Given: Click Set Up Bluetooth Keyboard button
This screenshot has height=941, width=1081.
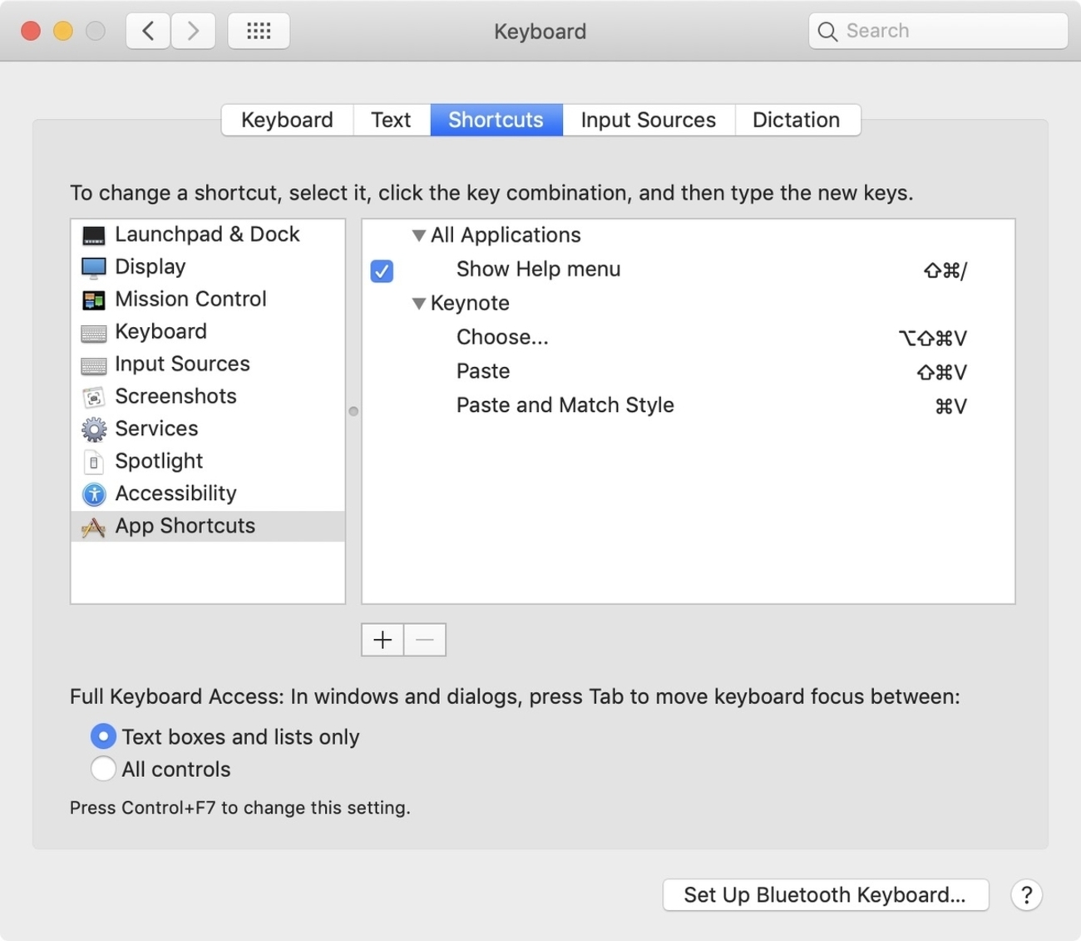Looking at the screenshot, I should (825, 895).
